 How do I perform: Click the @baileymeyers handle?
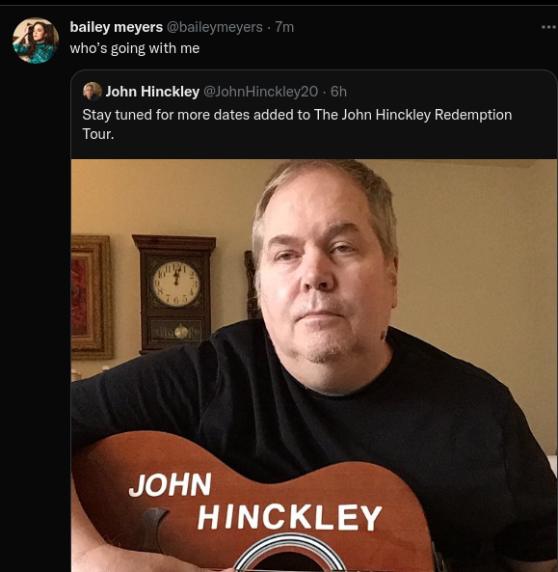(215, 27)
